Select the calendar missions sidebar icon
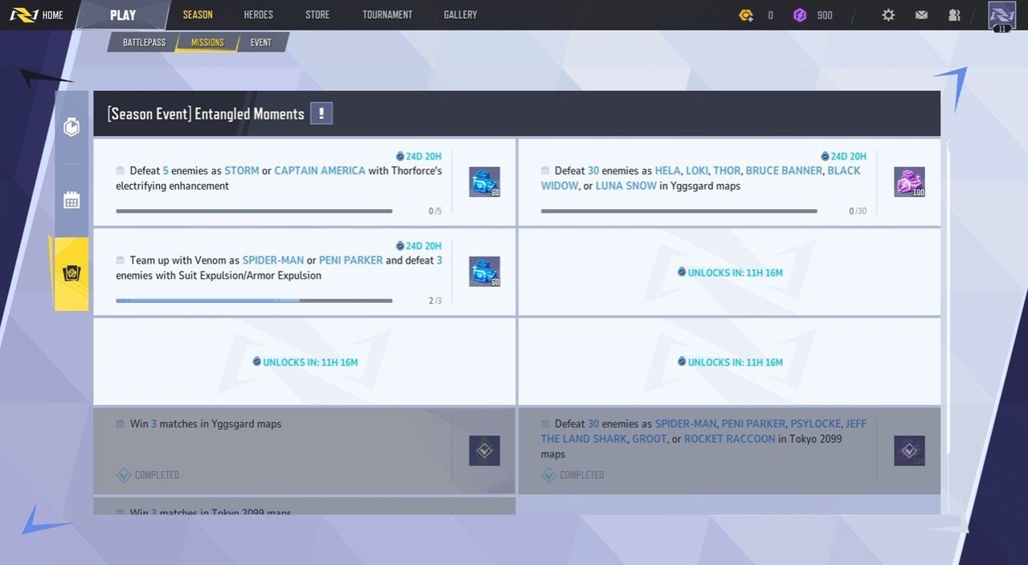Viewport: 1028px width, 565px height. [72, 200]
